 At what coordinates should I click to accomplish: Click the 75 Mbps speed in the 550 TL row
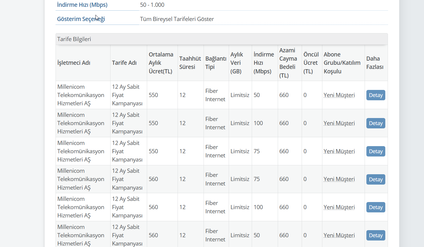pyautogui.click(x=257, y=151)
